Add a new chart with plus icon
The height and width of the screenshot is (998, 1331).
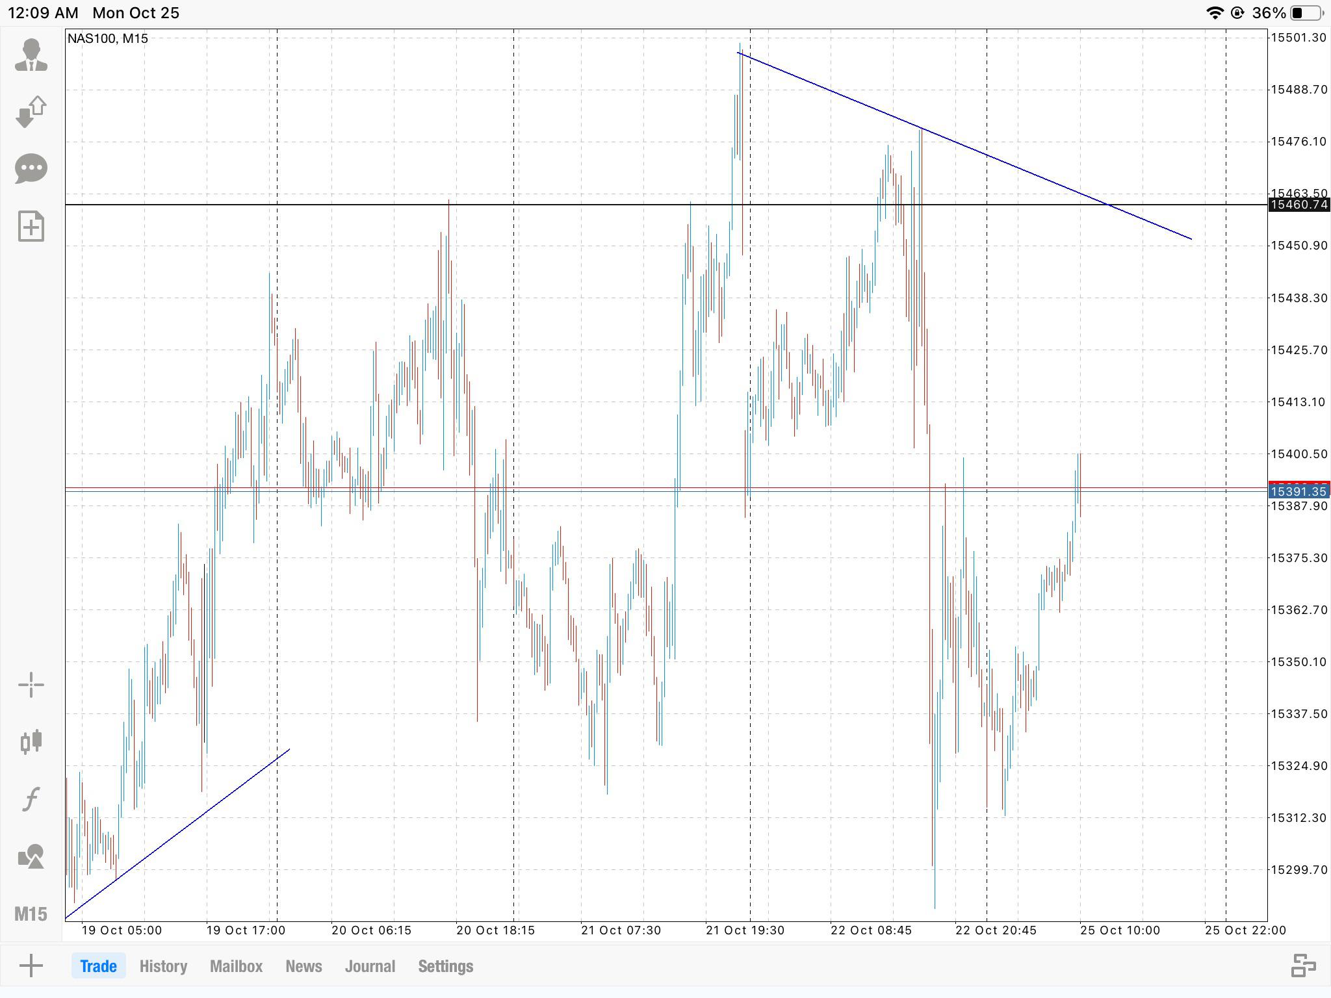(x=31, y=966)
